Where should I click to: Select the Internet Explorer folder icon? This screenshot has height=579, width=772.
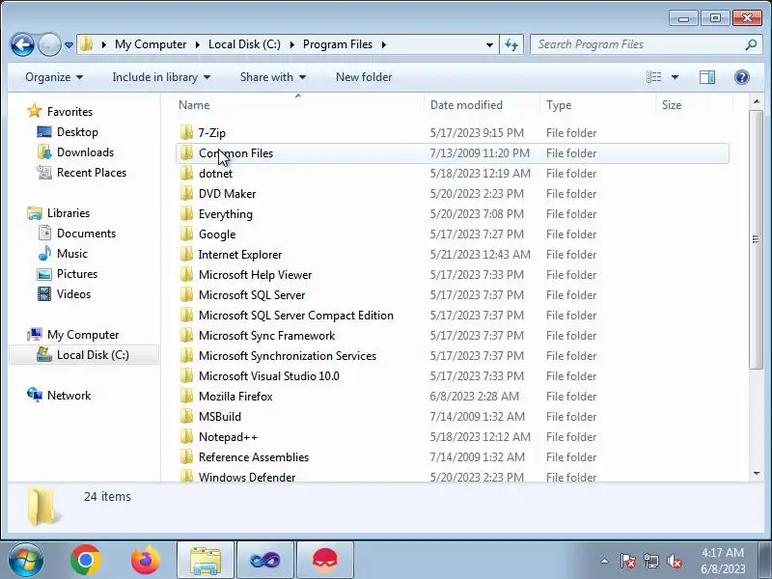point(186,254)
